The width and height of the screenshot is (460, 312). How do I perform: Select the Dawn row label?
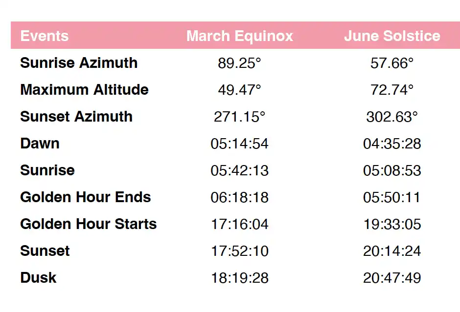click(x=40, y=144)
